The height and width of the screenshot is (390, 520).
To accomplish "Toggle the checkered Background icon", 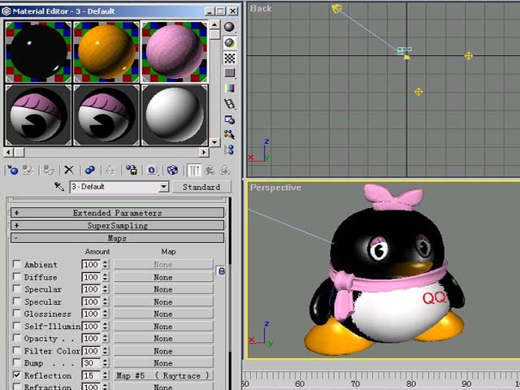I will point(229,58).
